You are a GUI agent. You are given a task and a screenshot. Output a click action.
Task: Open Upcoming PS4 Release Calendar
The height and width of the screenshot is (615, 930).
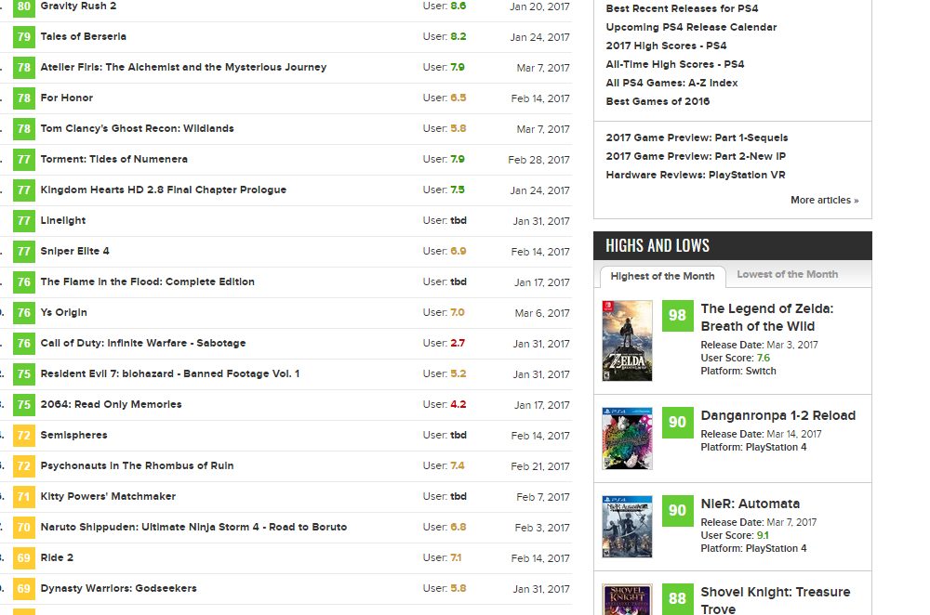(691, 27)
